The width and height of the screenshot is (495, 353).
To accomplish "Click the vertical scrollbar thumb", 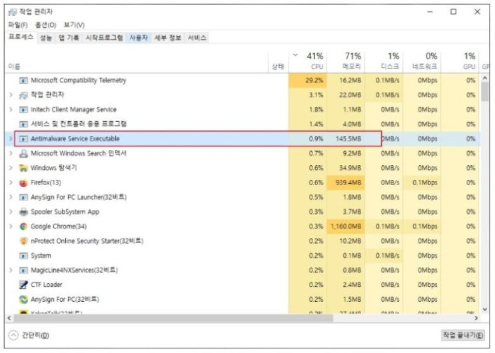I will [x=485, y=91].
